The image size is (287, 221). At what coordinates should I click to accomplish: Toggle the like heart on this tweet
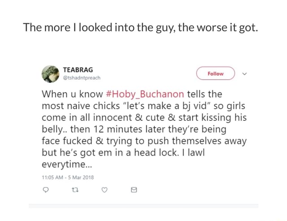(x=104, y=190)
